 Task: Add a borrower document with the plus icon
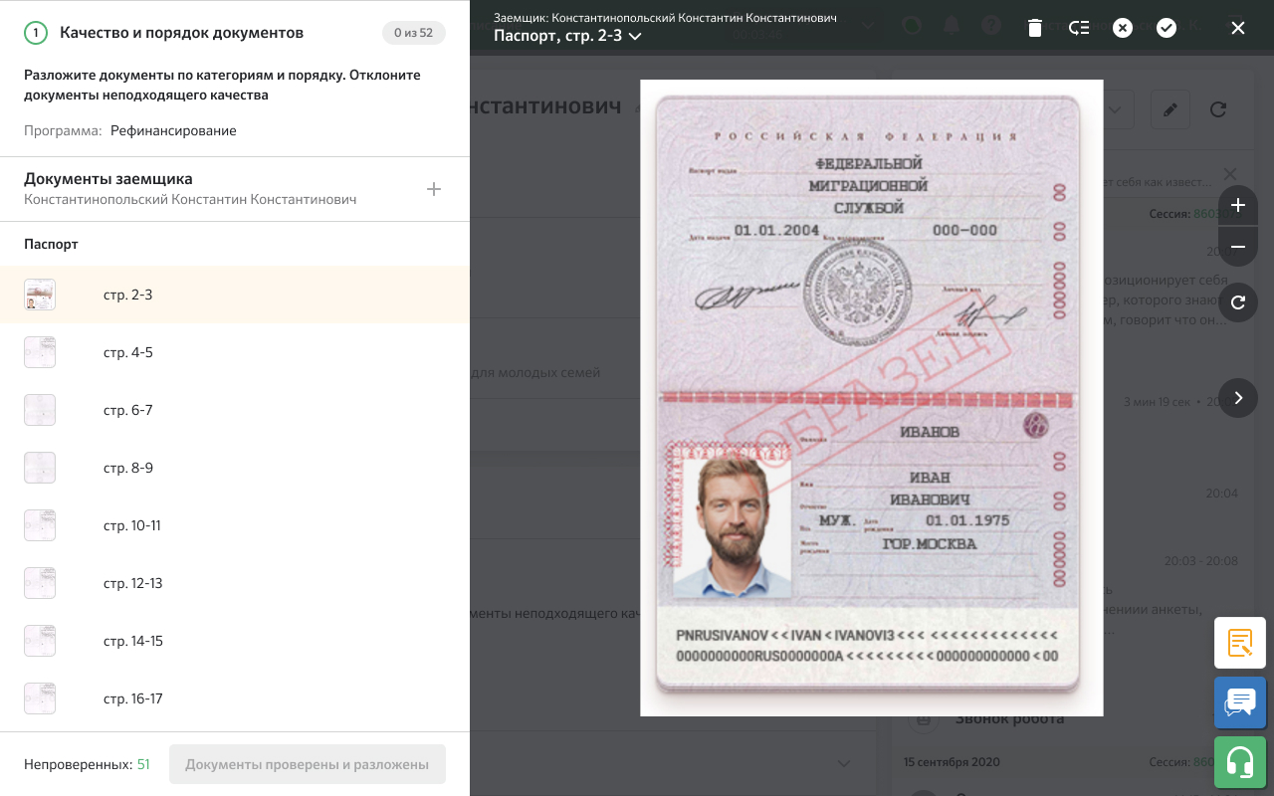434,189
